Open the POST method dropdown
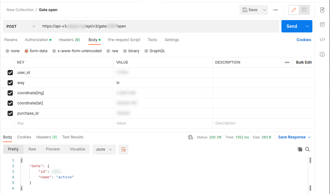This screenshot has height=194, width=330. point(21,27)
